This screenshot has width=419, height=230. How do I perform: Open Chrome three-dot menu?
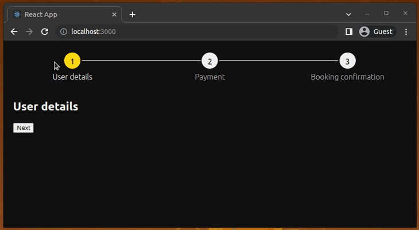click(406, 31)
